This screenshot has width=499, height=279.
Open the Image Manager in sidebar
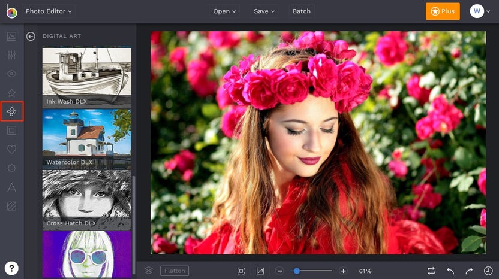(x=11, y=36)
